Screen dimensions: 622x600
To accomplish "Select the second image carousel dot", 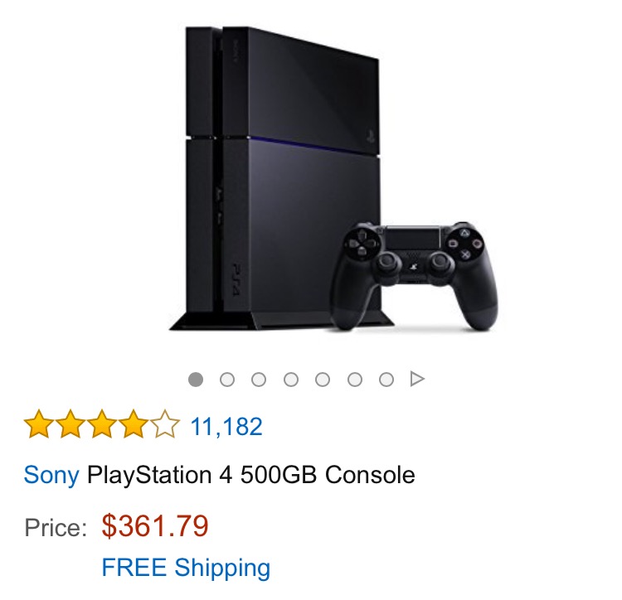I will pyautogui.click(x=227, y=380).
